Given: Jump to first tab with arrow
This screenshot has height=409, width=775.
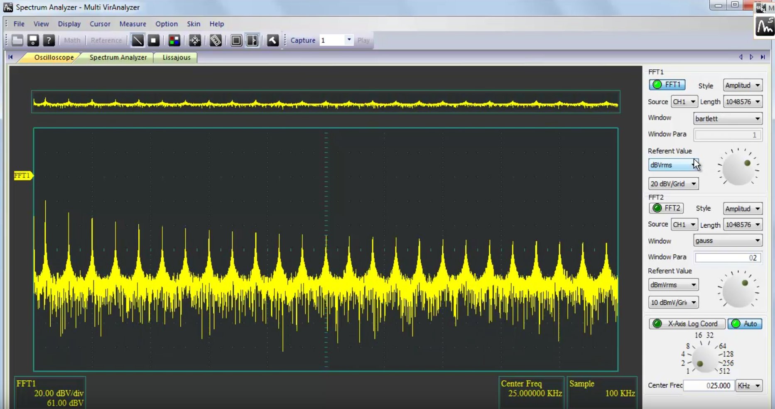Looking at the screenshot, I should coord(10,57).
